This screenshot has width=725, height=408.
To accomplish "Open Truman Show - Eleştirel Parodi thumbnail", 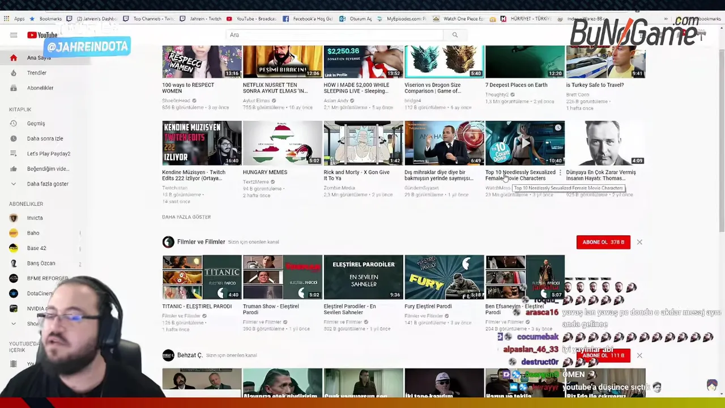I will (283, 277).
